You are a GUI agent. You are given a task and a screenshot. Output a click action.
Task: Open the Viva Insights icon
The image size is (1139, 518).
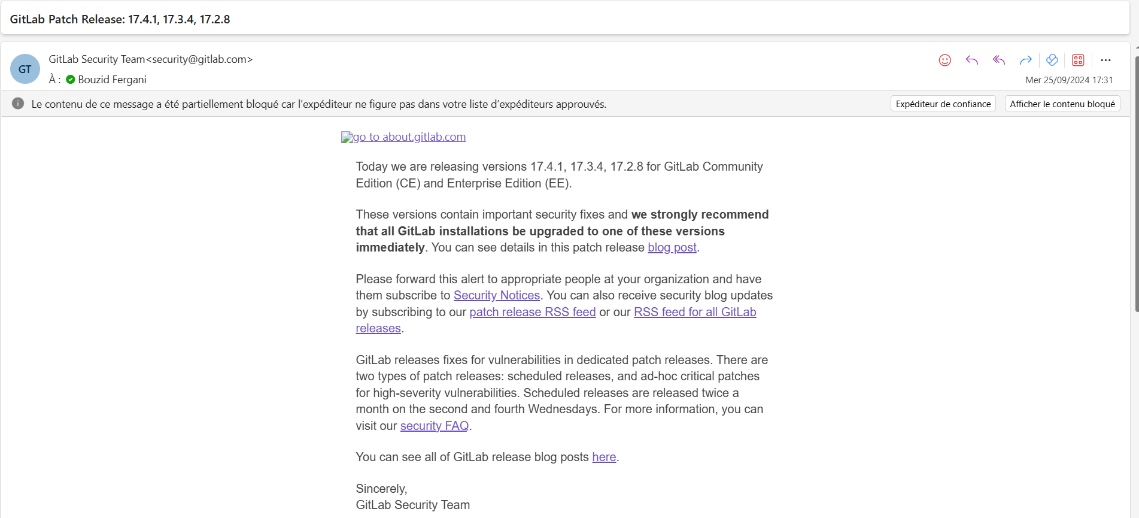[1052, 60]
